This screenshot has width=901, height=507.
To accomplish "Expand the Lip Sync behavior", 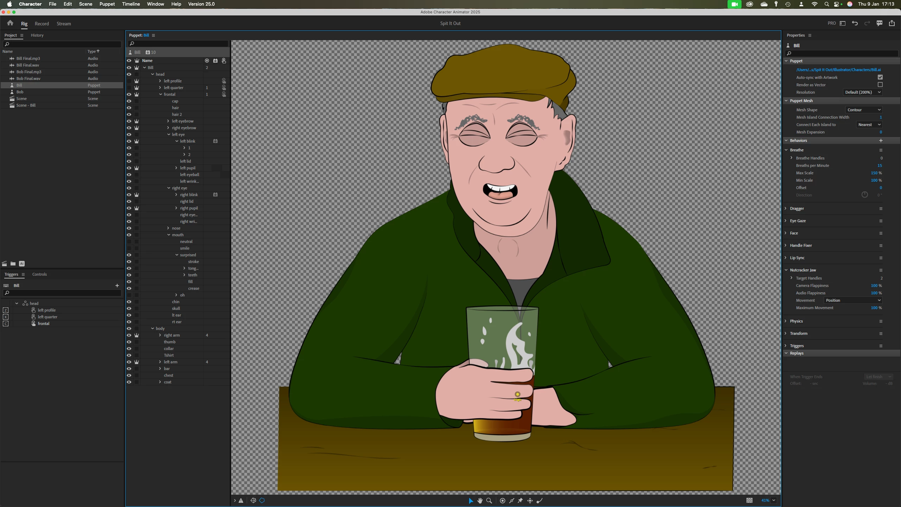I will [786, 258].
